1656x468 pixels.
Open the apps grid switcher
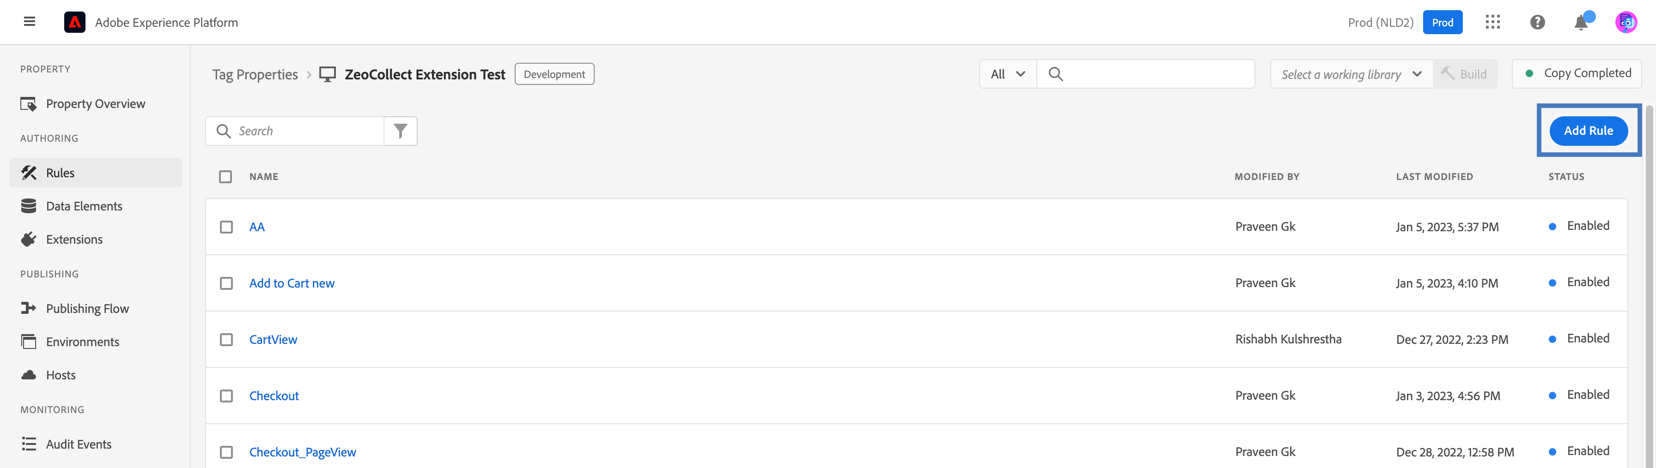point(1492,23)
